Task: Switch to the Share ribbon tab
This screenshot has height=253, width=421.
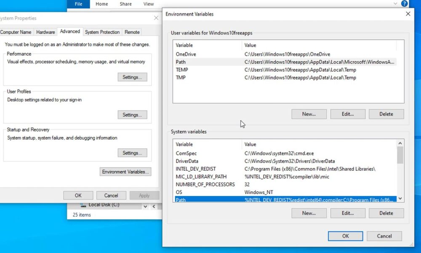Action: [125, 4]
